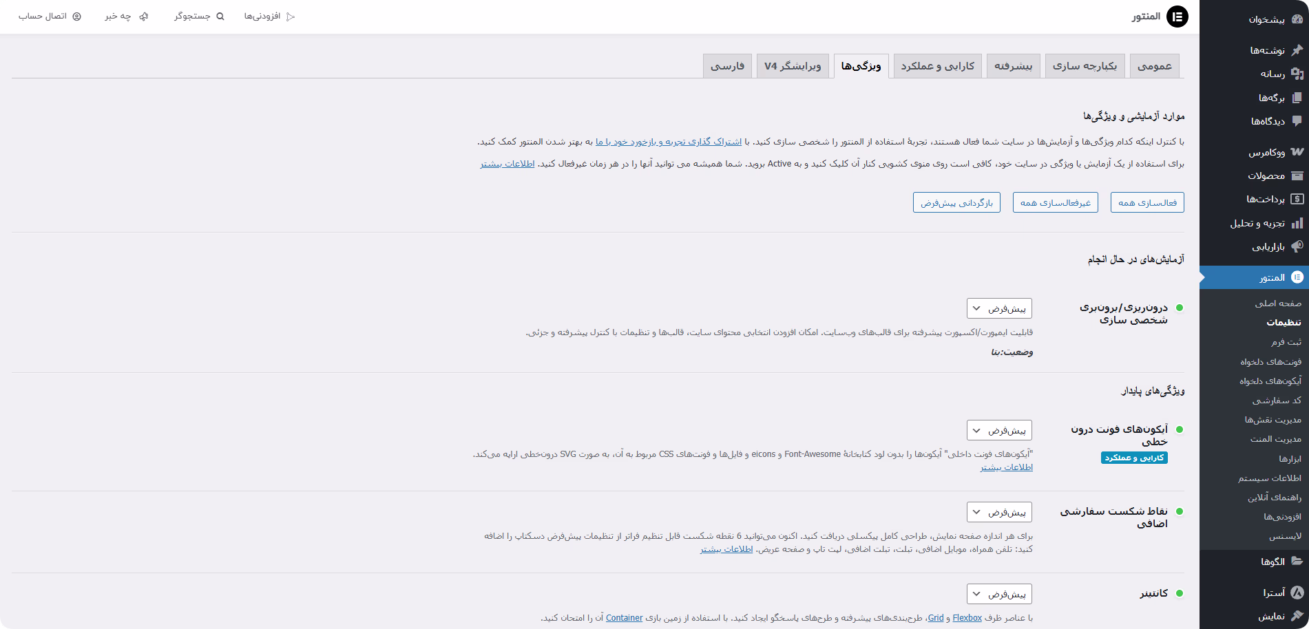
Task: Click the رسانه media icon in sidebar
Action: (1297, 74)
